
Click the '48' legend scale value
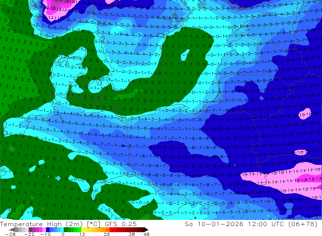[x=147, y=234]
